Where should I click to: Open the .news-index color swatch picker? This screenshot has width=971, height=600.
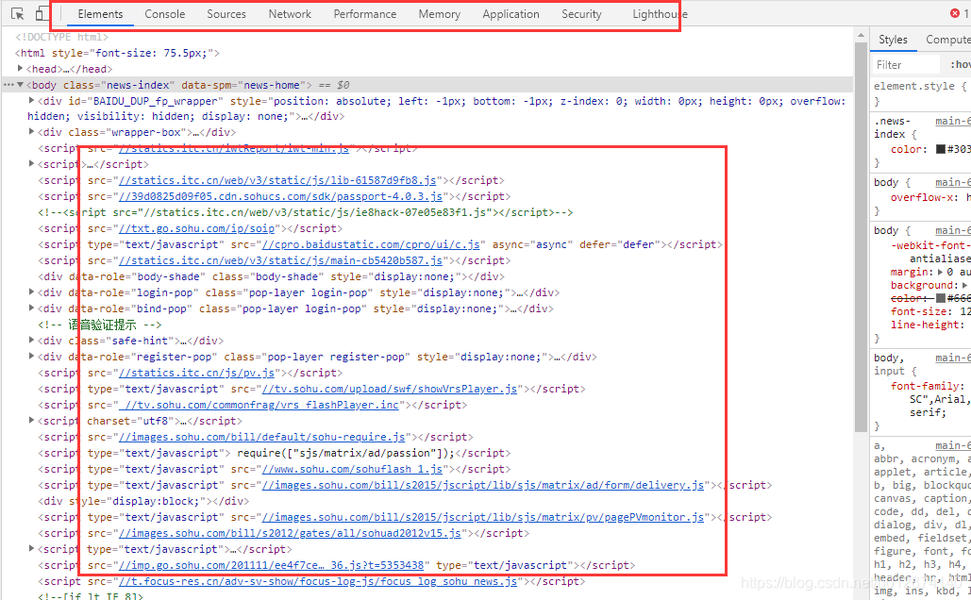tap(940, 149)
